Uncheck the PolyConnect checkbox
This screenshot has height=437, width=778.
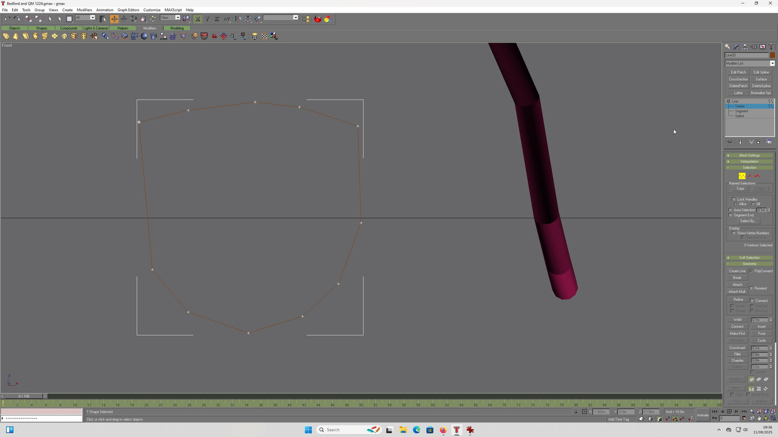point(752,271)
